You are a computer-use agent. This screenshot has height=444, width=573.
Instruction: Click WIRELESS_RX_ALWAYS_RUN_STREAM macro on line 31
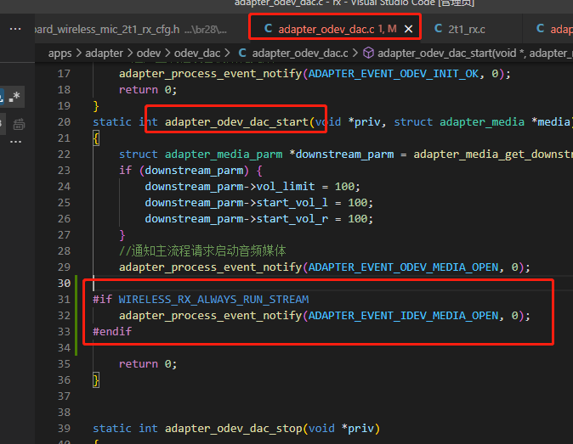pos(213,300)
